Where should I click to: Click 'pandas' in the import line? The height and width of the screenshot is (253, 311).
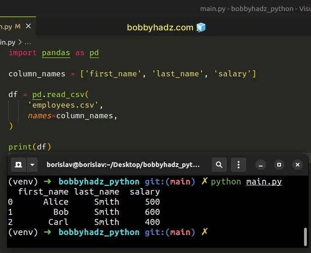tap(56, 53)
